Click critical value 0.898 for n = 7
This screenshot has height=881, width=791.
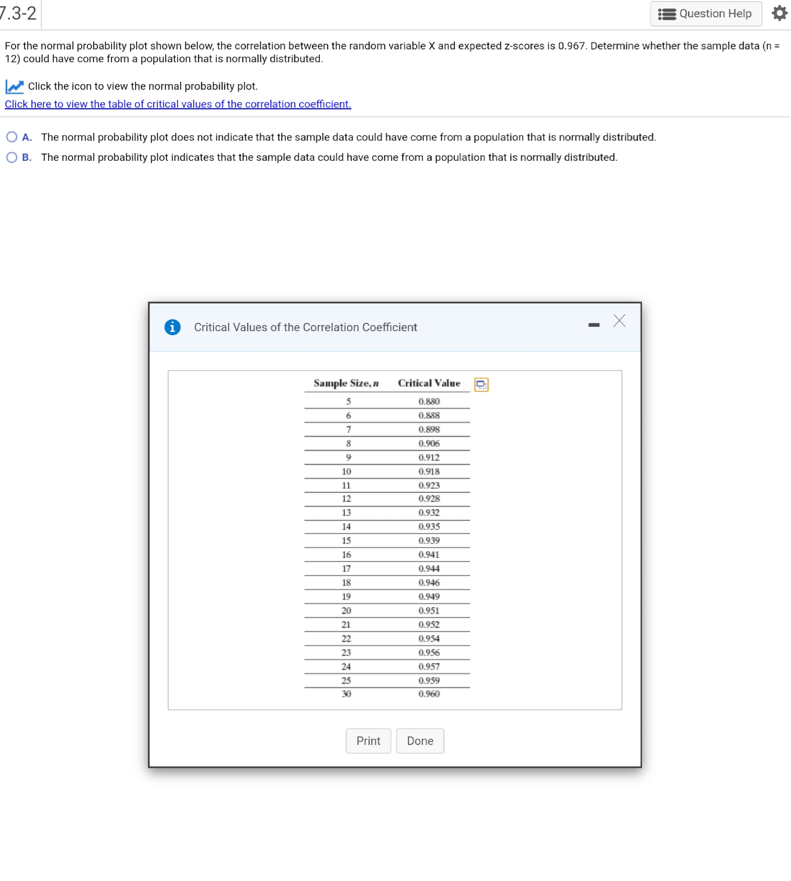point(429,430)
